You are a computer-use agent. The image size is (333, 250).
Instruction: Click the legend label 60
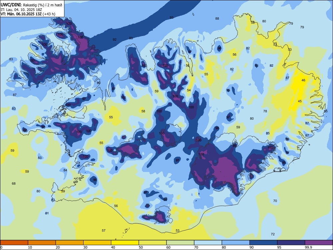point(168,247)
